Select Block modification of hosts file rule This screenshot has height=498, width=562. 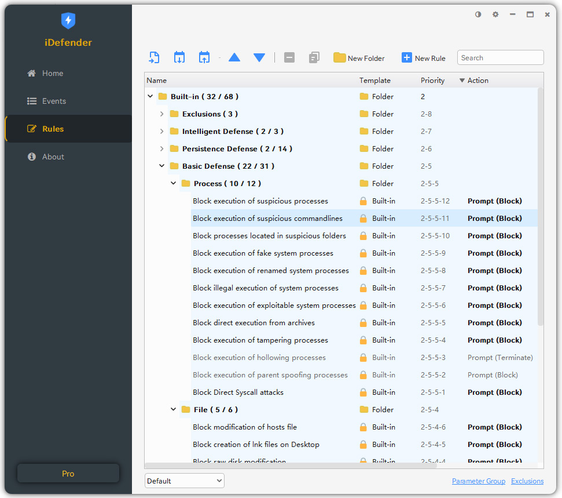[244, 427]
